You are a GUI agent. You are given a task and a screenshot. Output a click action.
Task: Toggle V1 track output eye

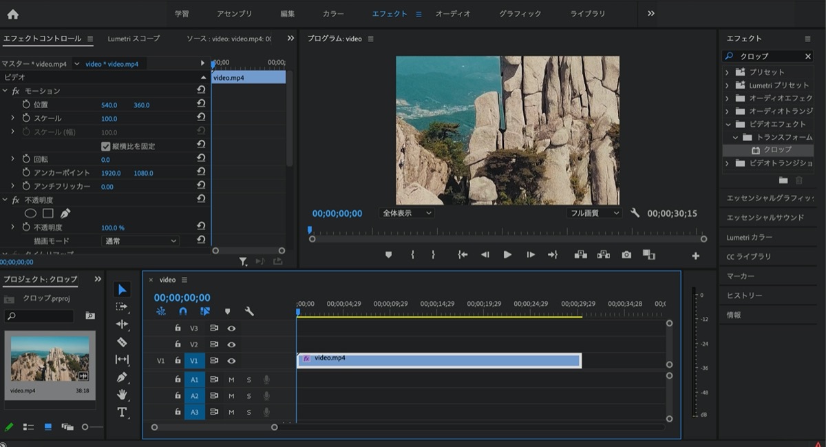point(231,361)
